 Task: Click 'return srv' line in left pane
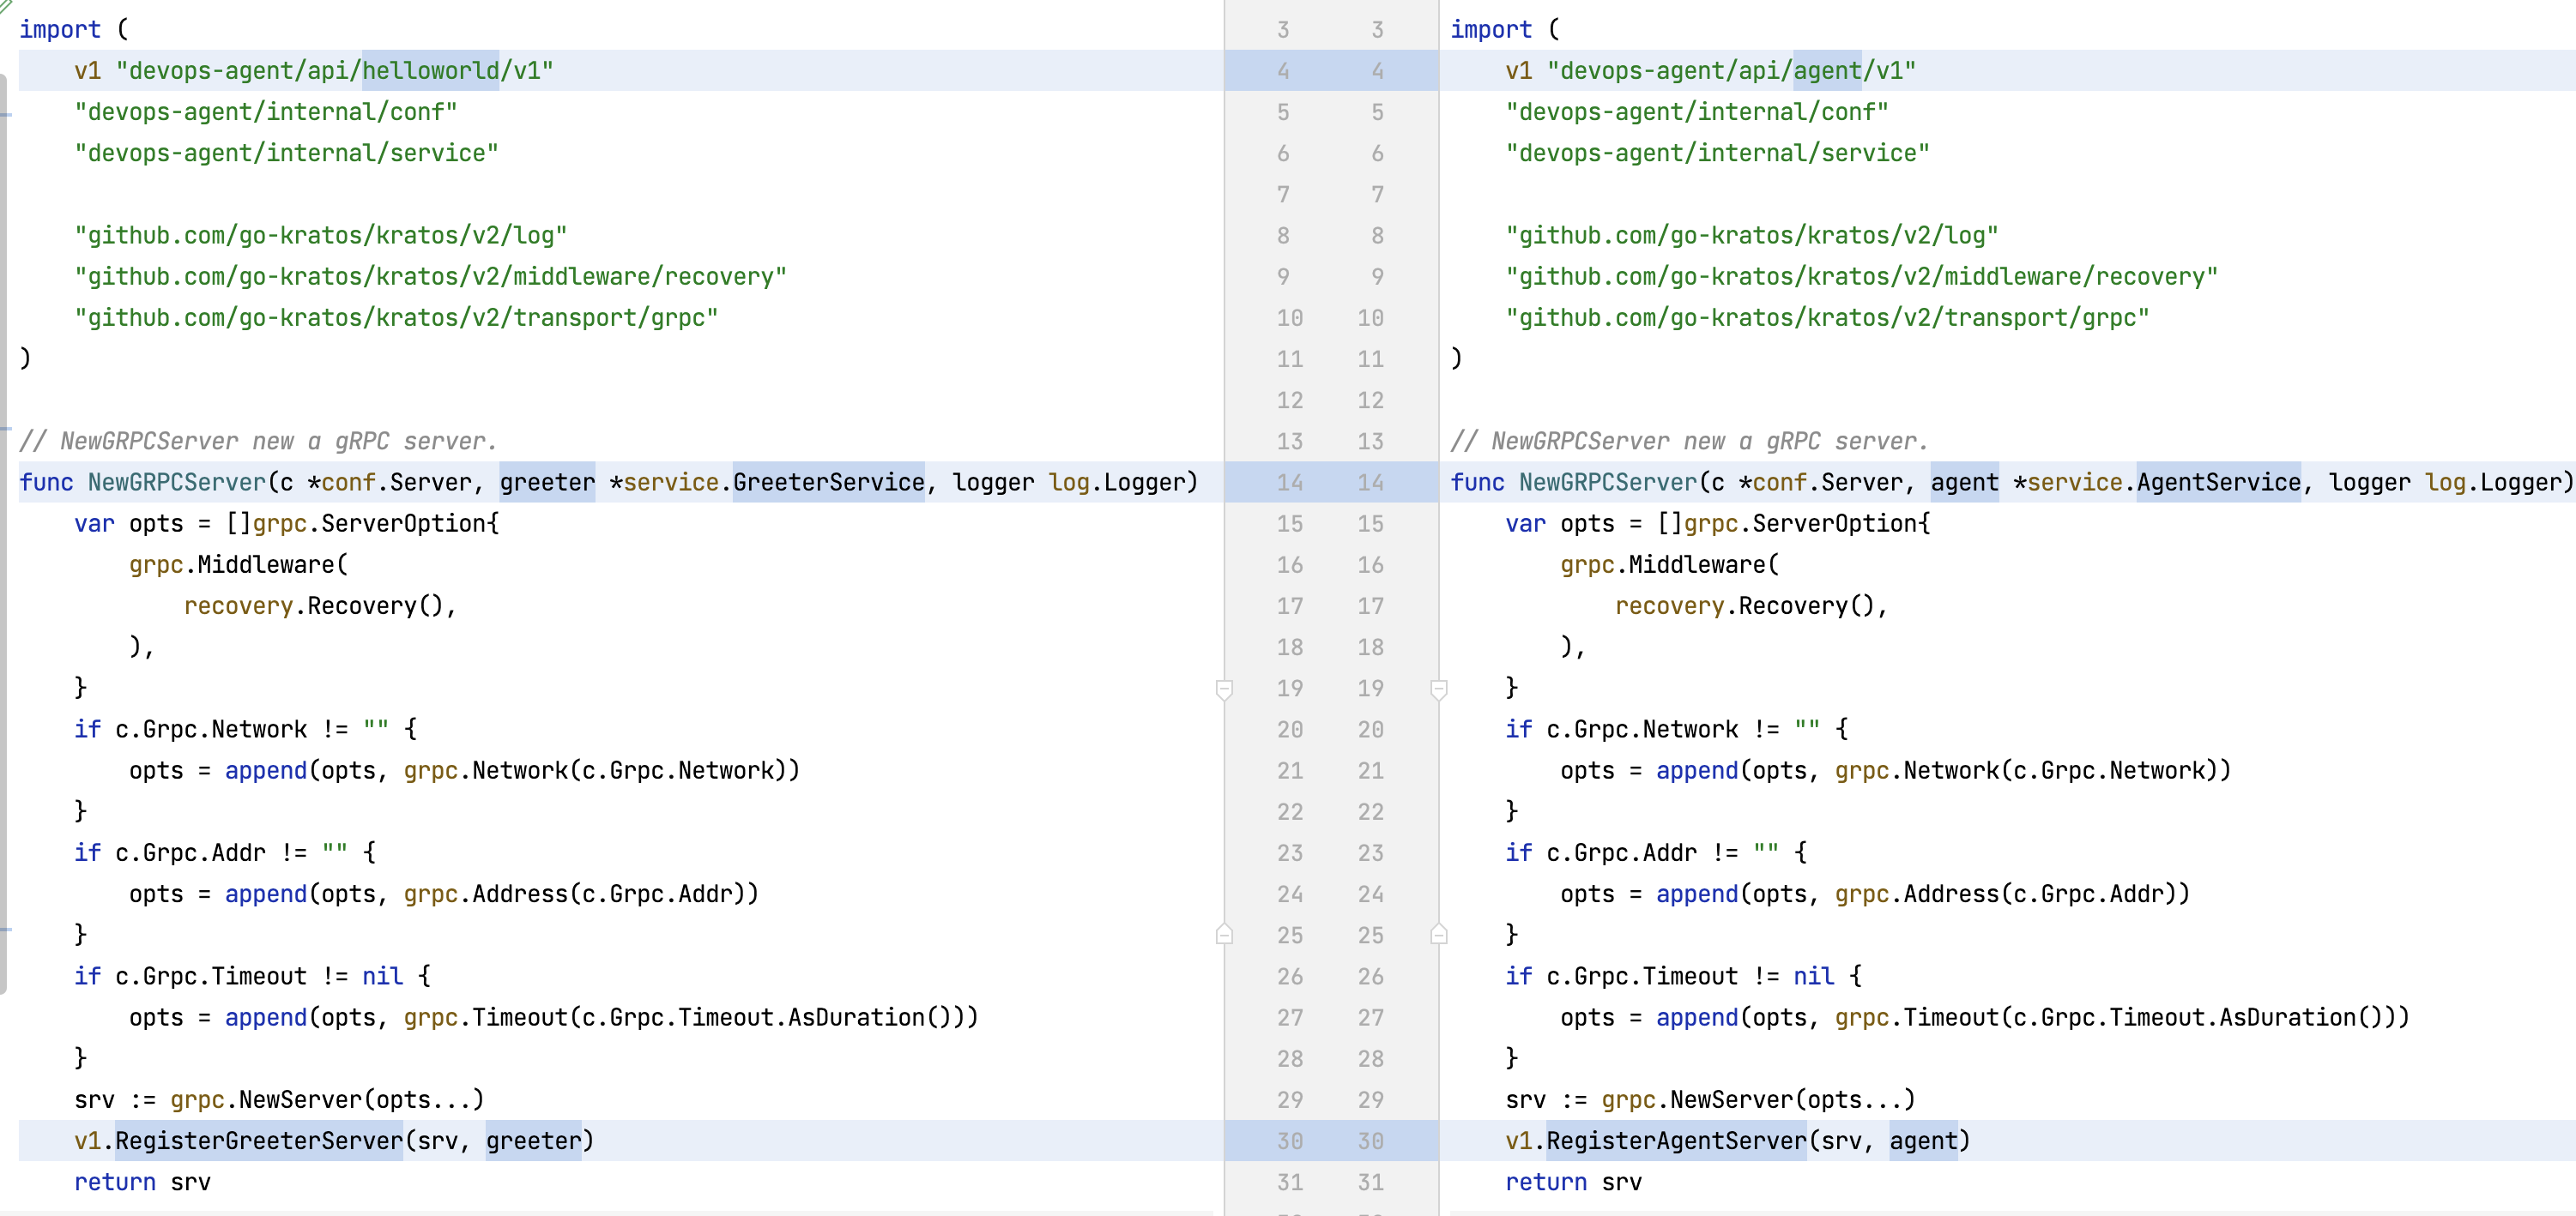pos(142,1182)
